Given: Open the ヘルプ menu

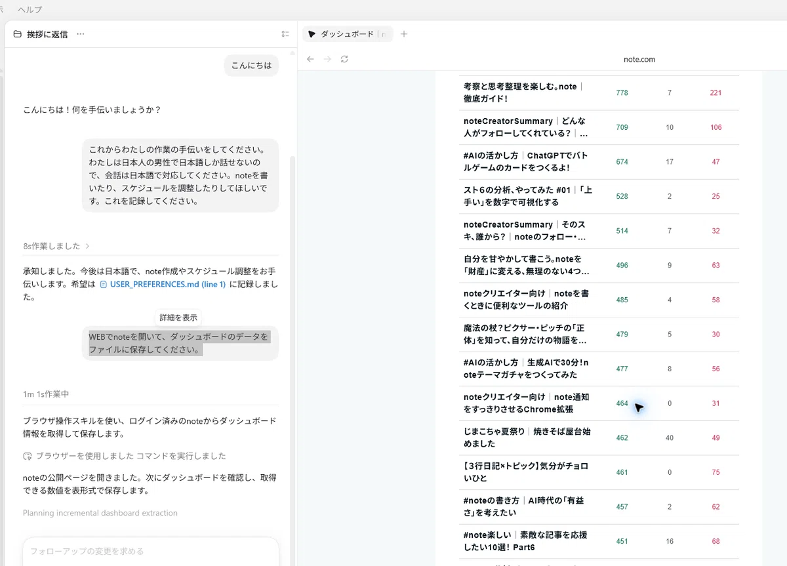Looking at the screenshot, I should (x=30, y=9).
